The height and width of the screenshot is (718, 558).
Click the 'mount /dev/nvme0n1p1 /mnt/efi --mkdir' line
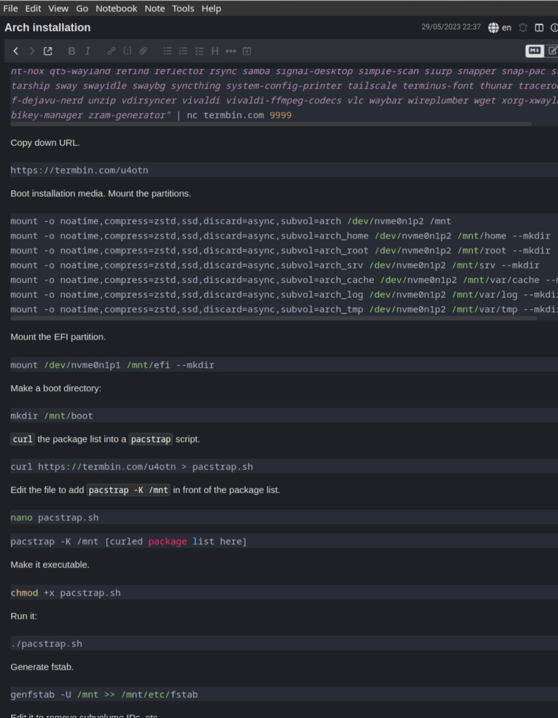click(112, 365)
